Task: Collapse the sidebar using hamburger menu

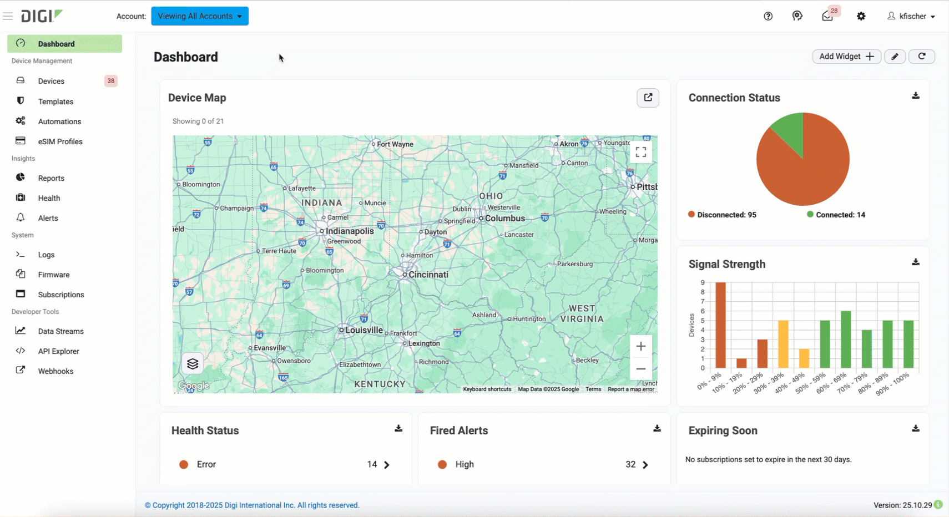Action: coord(8,16)
